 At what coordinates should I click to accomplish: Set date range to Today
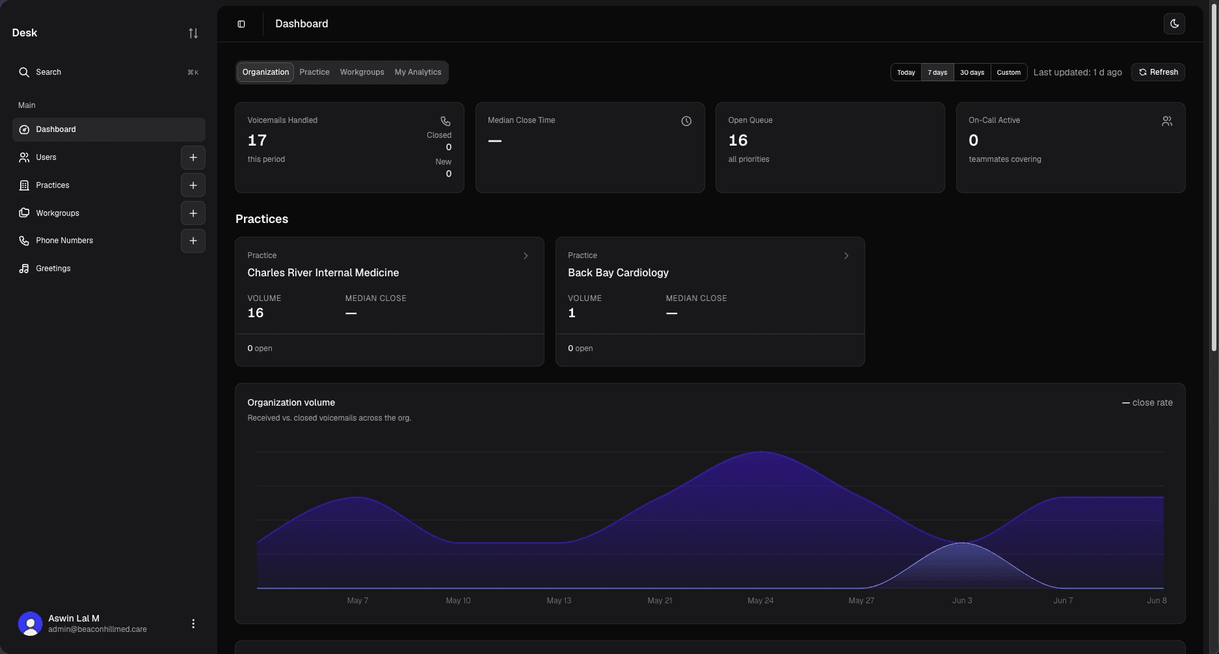(906, 72)
